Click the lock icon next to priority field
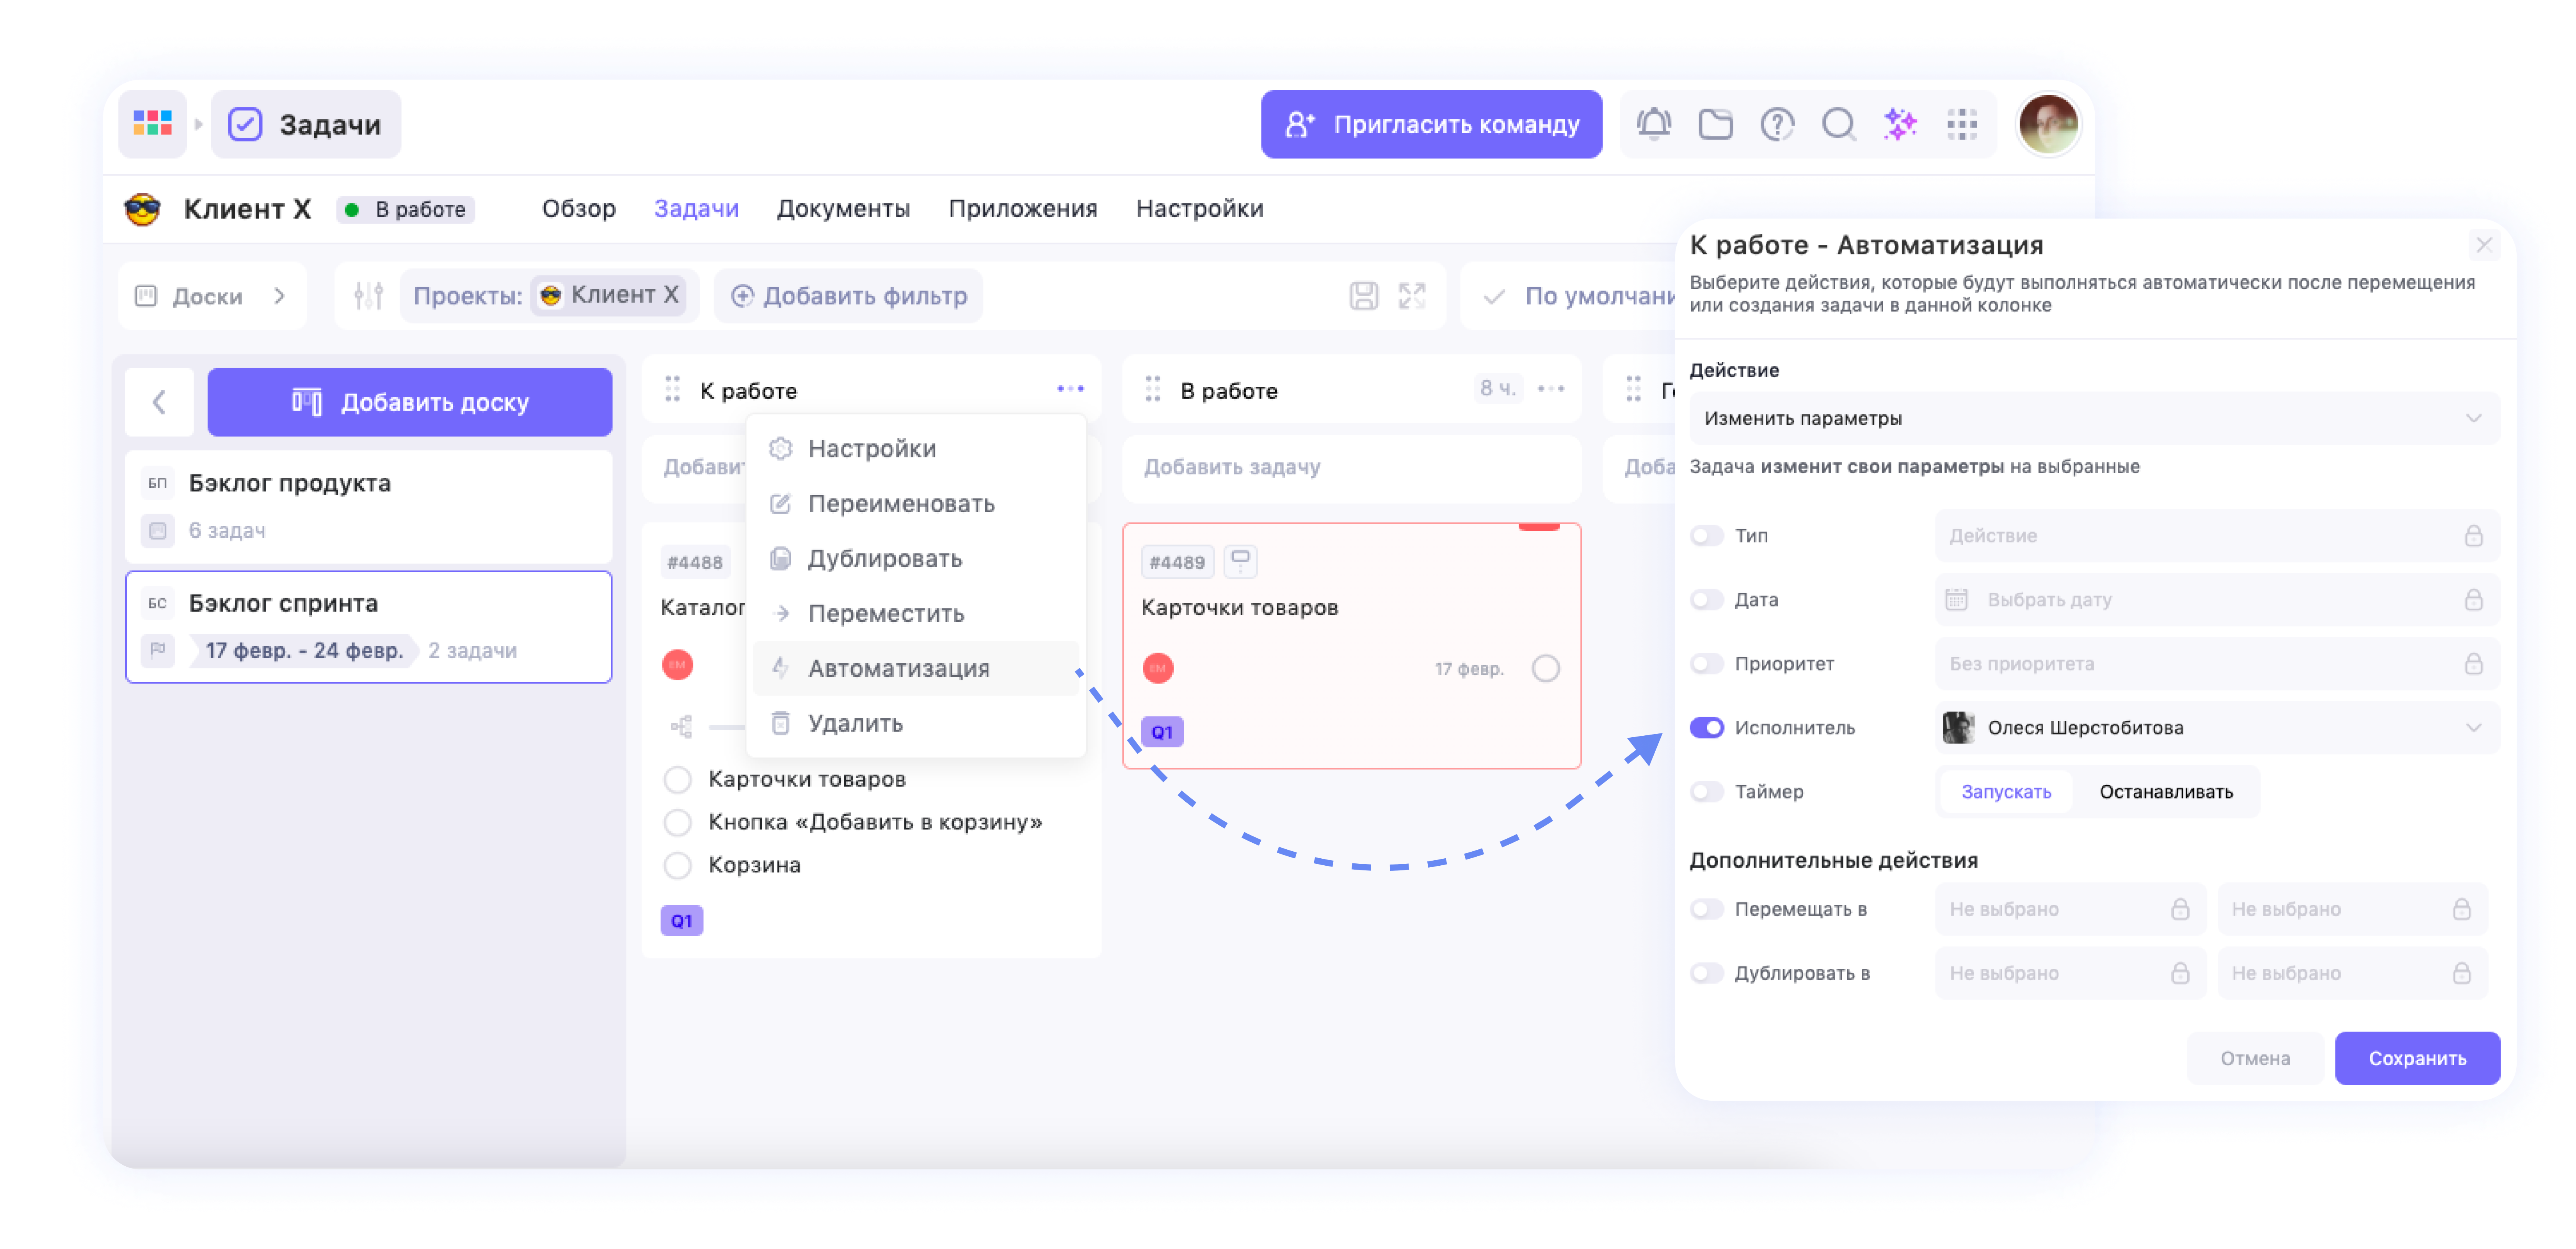2576x1249 pixels. (2474, 663)
